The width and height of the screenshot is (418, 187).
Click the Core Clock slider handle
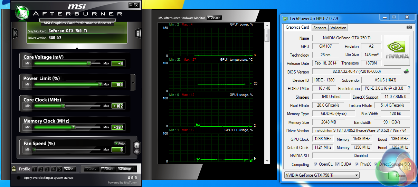point(63,106)
